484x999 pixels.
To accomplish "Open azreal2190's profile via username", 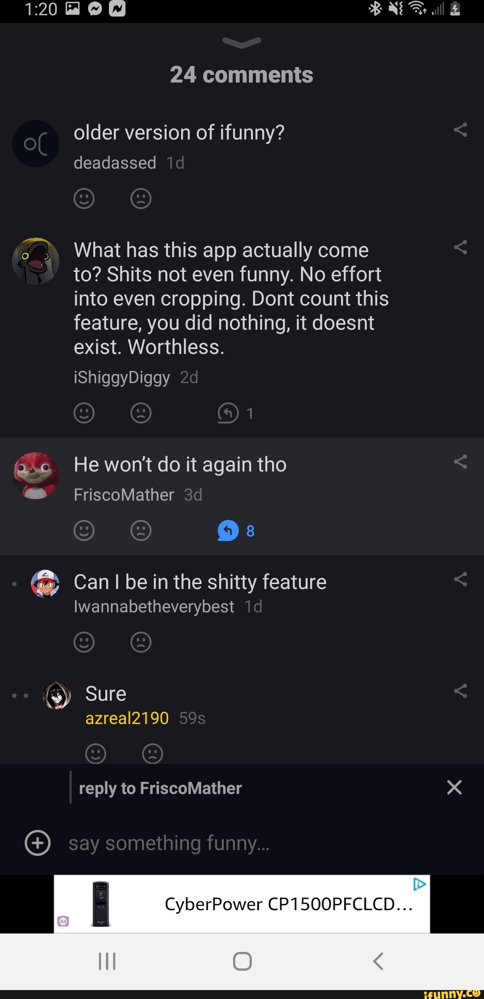I will click(x=127, y=718).
